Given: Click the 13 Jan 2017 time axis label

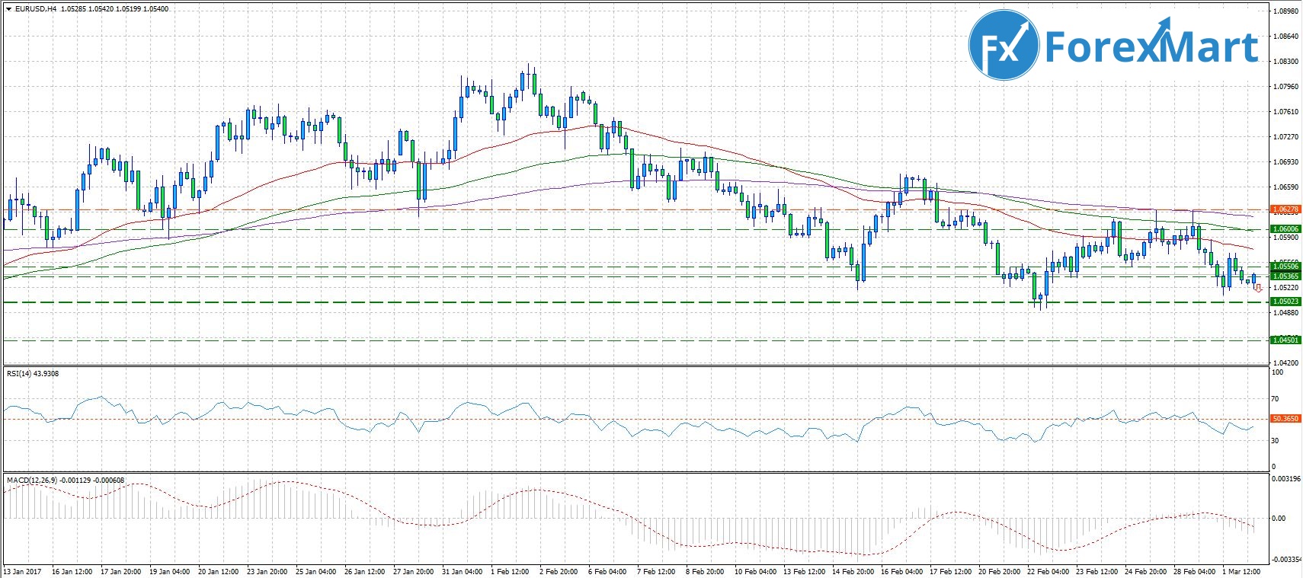Looking at the screenshot, I should tap(21, 571).
